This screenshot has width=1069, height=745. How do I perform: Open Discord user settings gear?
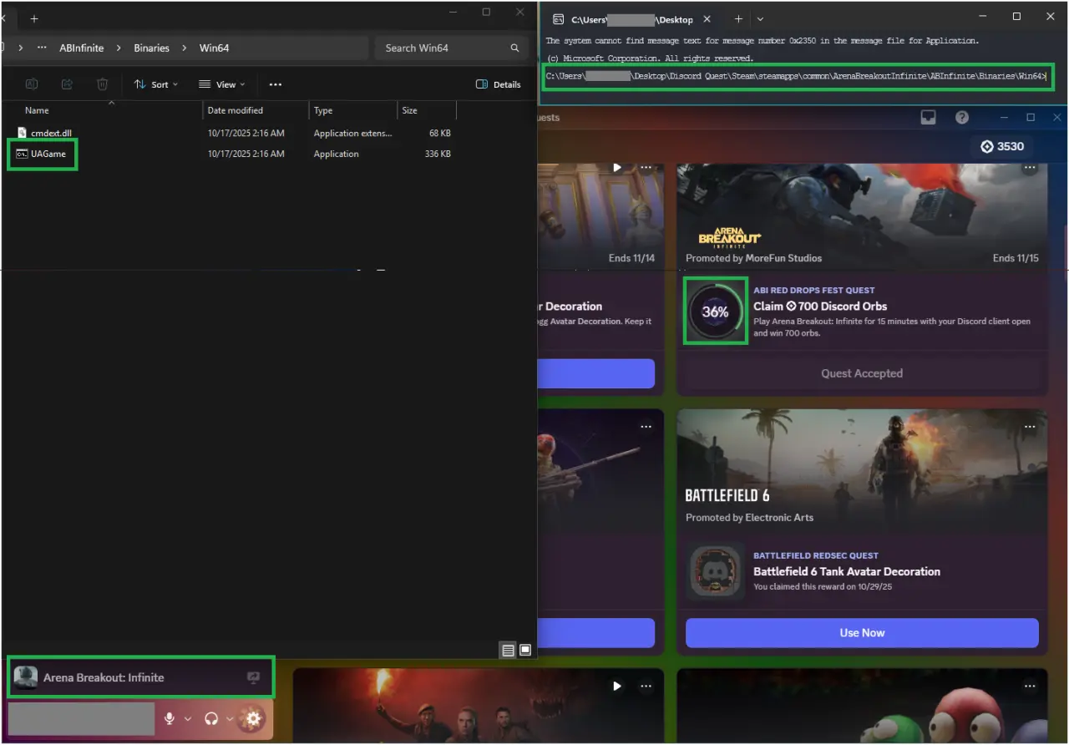(x=253, y=718)
